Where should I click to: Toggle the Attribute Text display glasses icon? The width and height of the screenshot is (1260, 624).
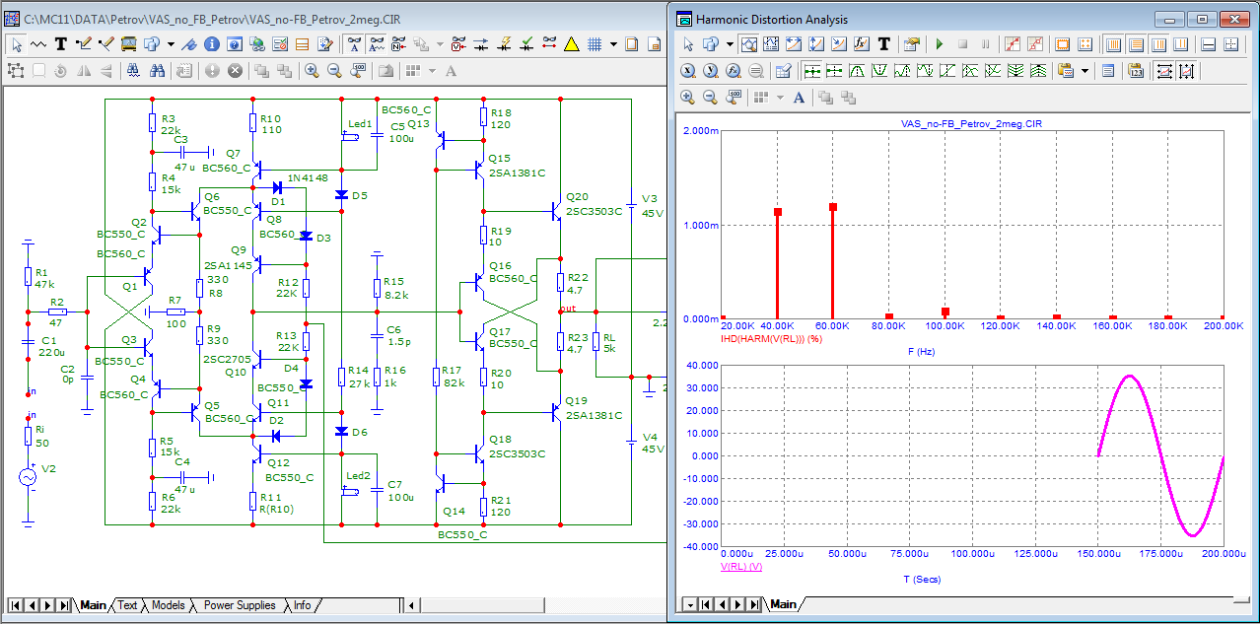point(353,44)
